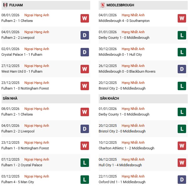Select the FULHAM team header
The height and width of the screenshot is (186, 188).
[16, 5]
